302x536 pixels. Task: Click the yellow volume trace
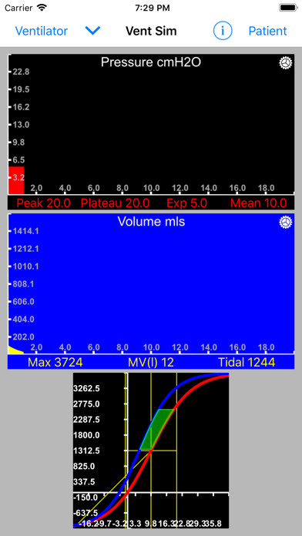[15, 350]
